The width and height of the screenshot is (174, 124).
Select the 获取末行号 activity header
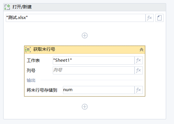(85, 50)
